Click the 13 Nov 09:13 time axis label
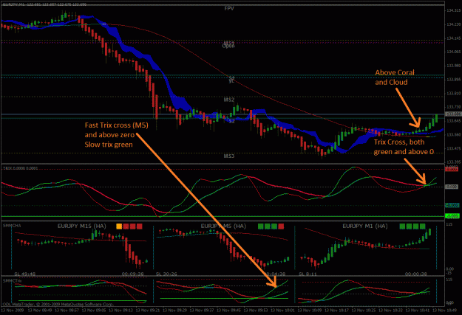Image resolution: width=462 pixels, height=315 pixels. pos(120,311)
